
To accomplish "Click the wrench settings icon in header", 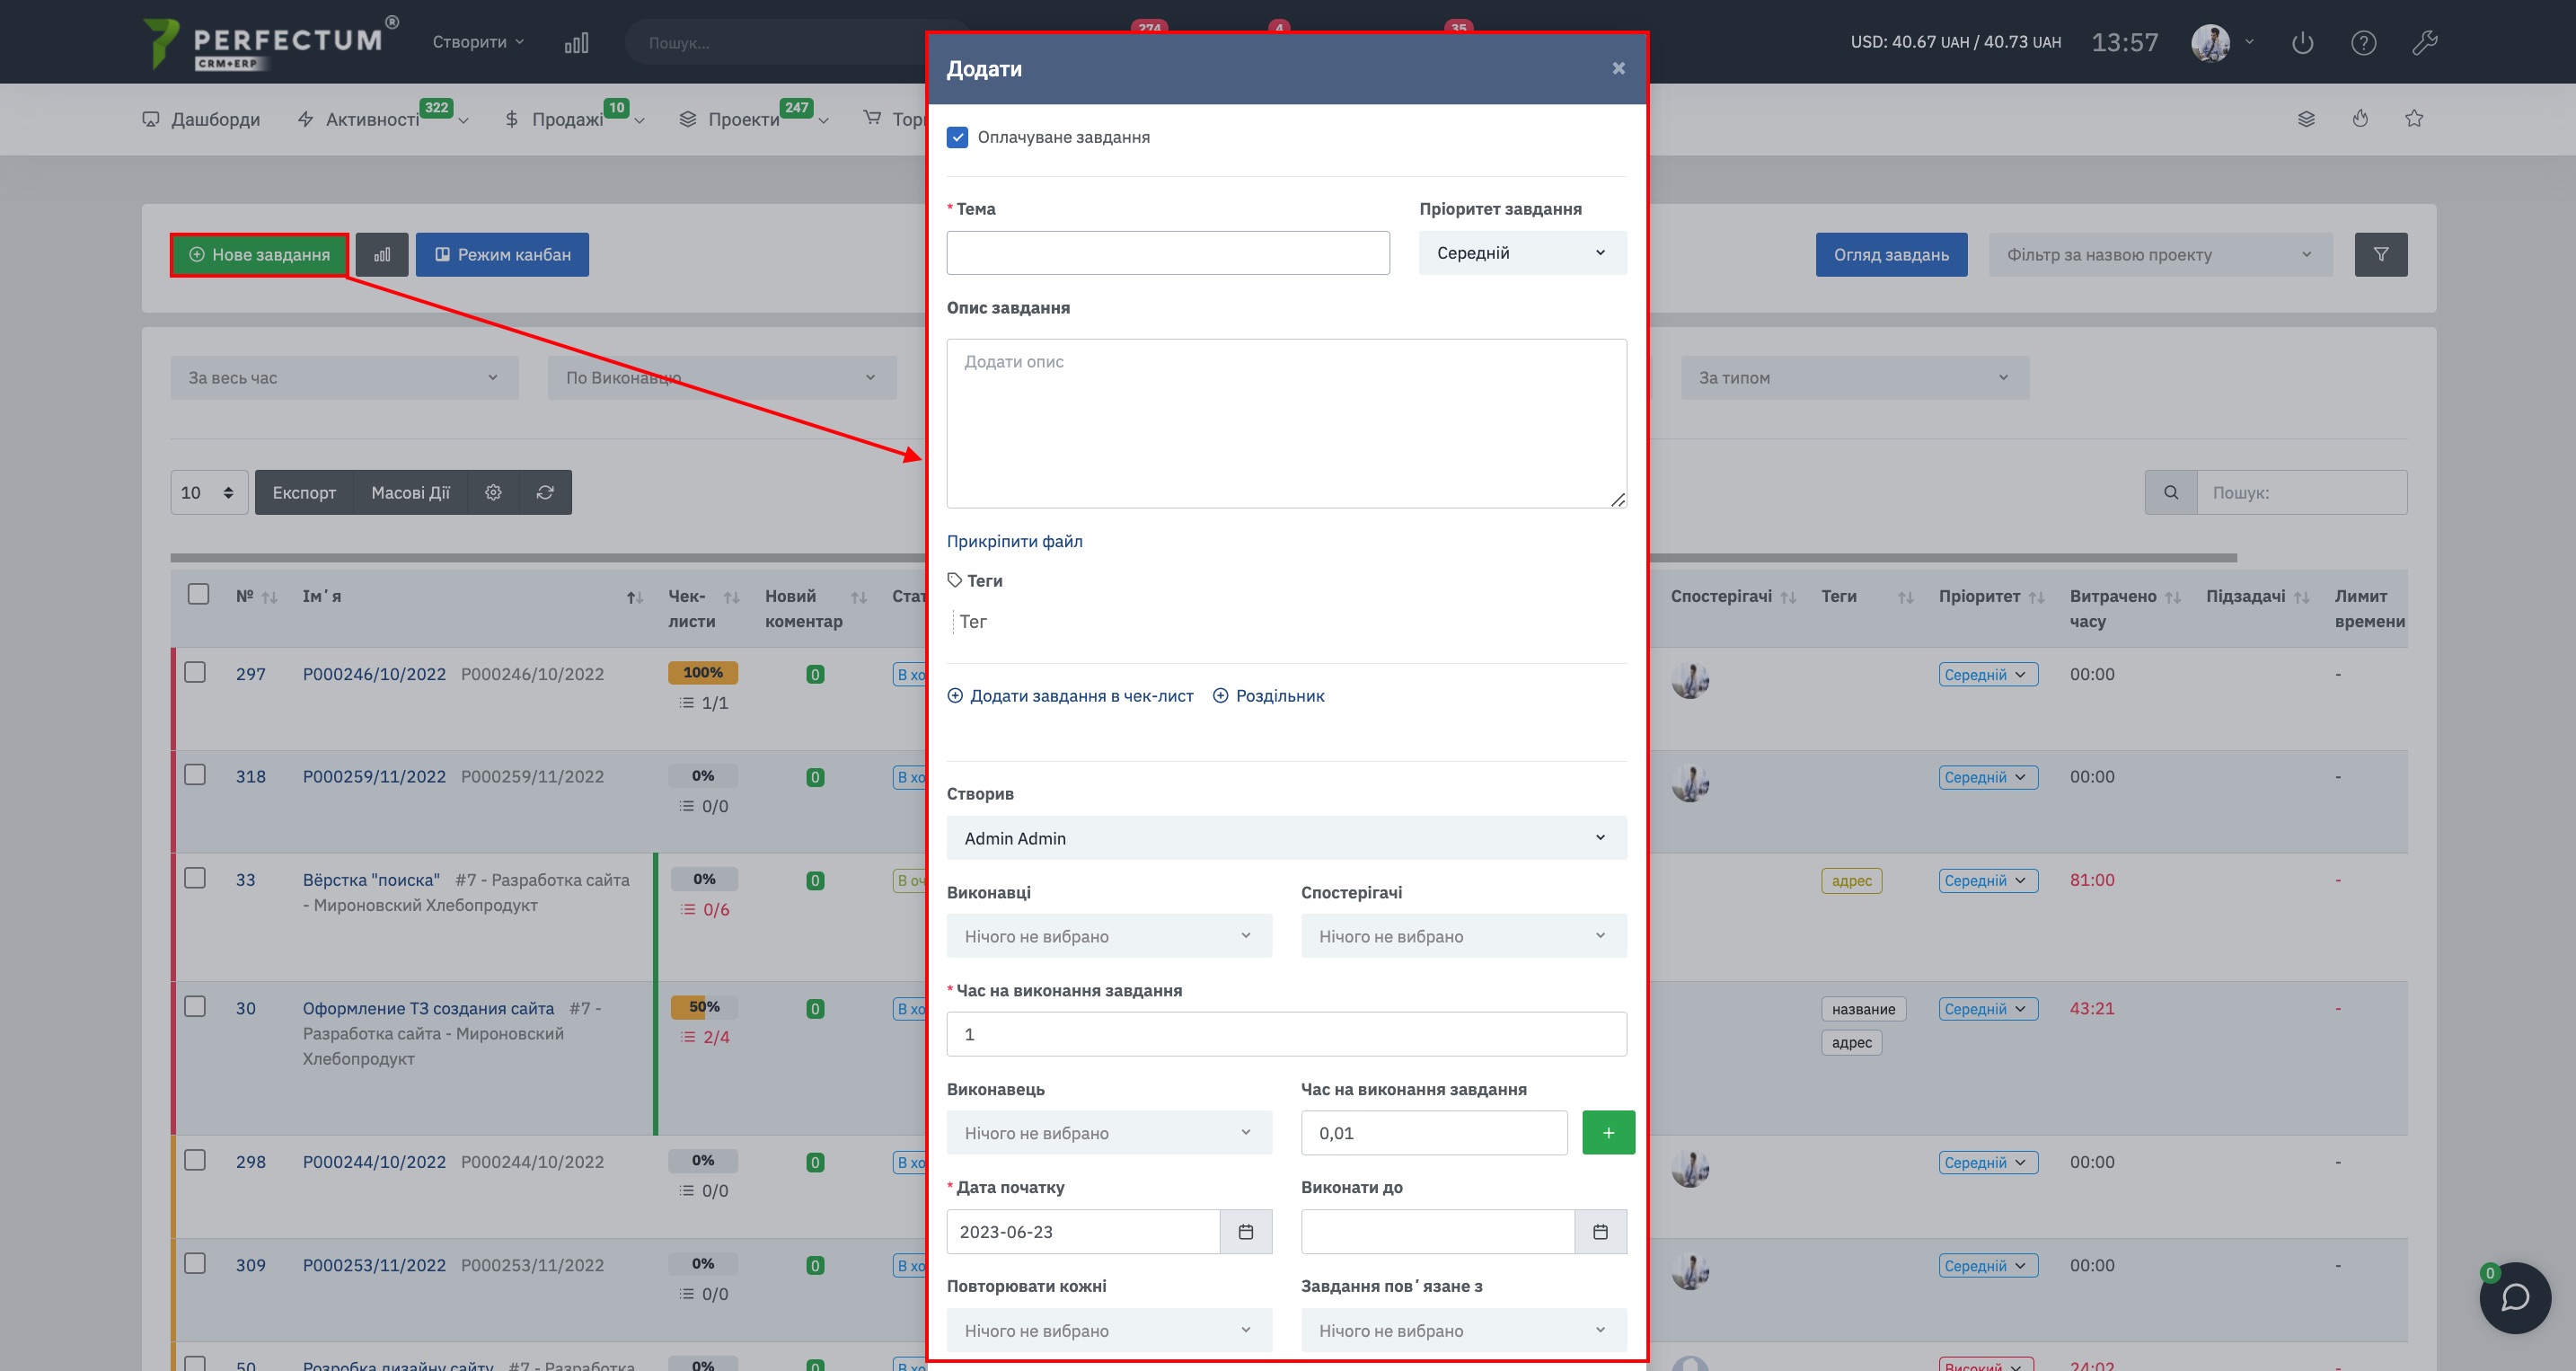I will [x=2424, y=42].
